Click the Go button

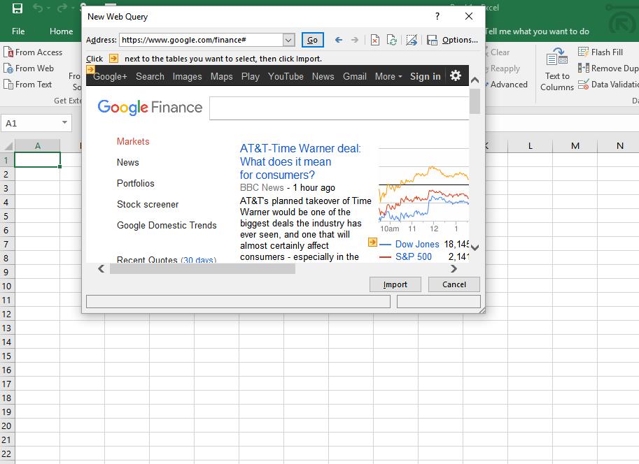pyautogui.click(x=313, y=40)
